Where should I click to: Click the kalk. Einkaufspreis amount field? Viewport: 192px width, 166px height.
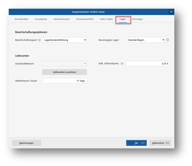pos(148,64)
